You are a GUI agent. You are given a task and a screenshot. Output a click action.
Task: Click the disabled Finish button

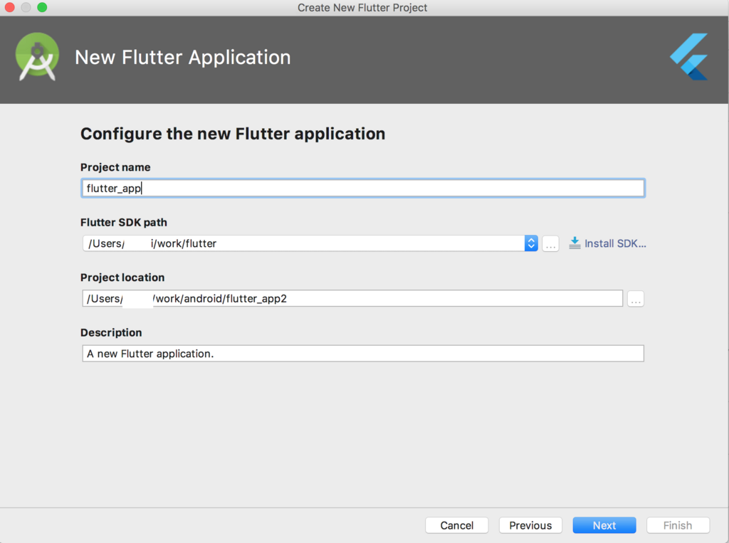click(678, 525)
